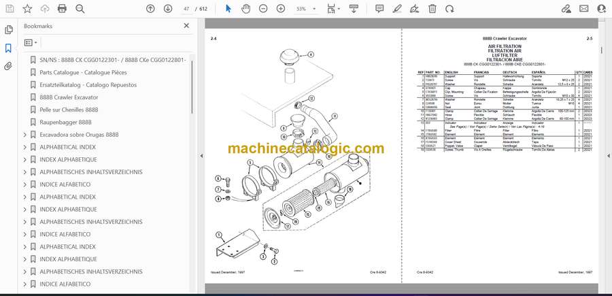
Task: Collapse the left navigation pane arrow
Action: tap(201, 156)
